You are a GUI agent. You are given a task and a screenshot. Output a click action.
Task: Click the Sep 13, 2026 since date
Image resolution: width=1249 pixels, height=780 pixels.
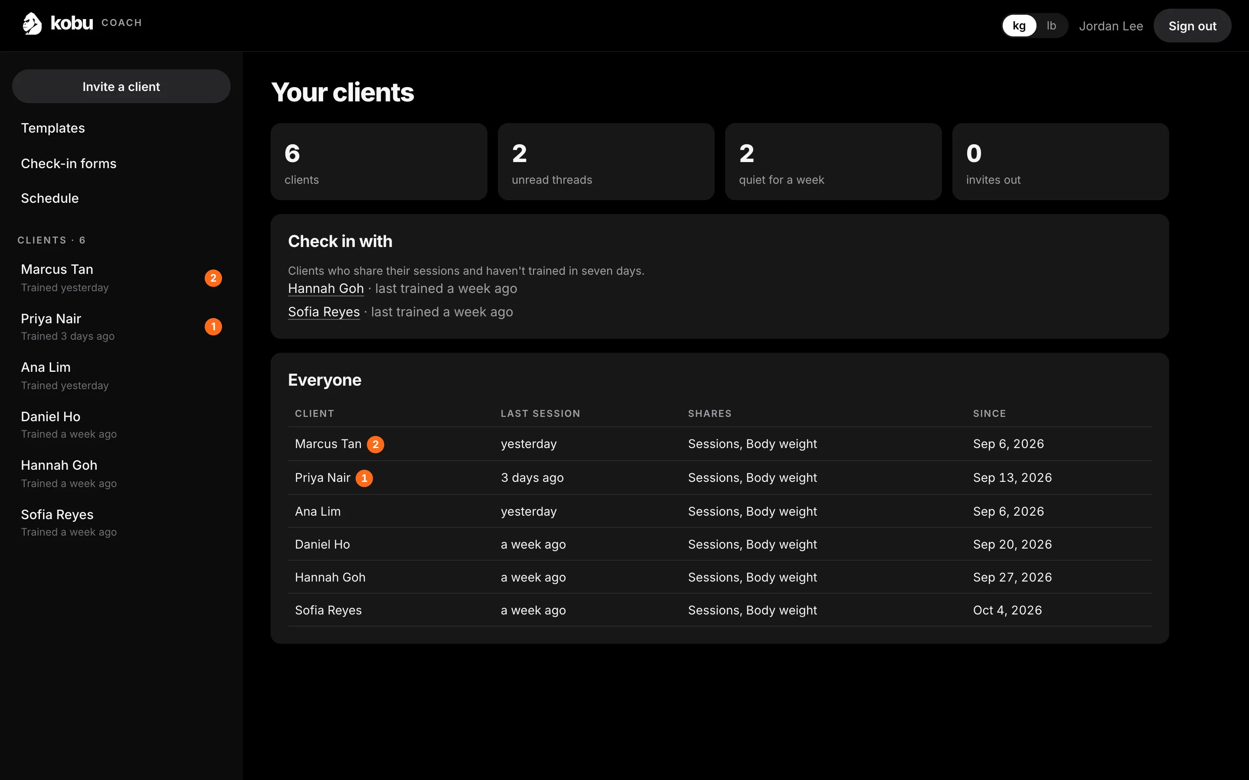1012,478
